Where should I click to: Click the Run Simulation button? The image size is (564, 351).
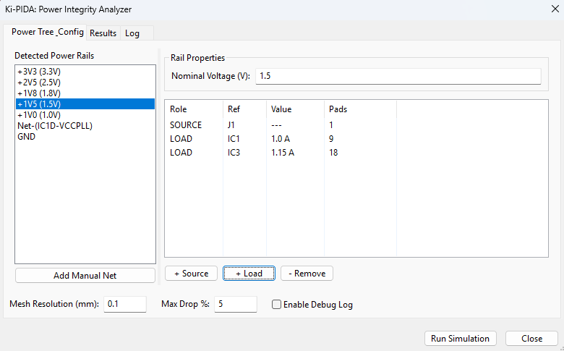coord(460,338)
